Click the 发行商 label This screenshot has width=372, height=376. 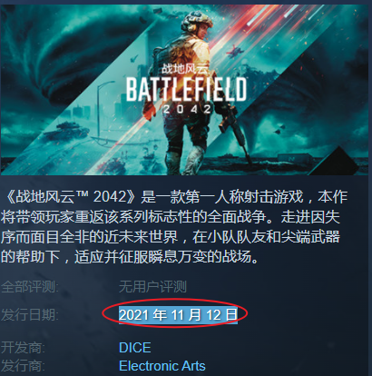(23, 366)
